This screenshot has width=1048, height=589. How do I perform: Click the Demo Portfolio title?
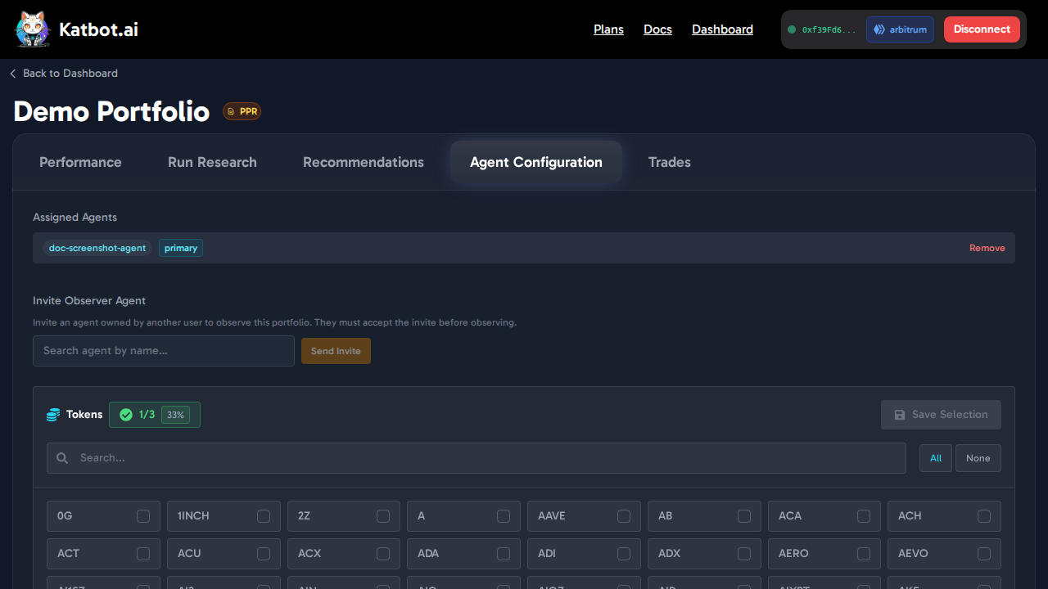[111, 111]
